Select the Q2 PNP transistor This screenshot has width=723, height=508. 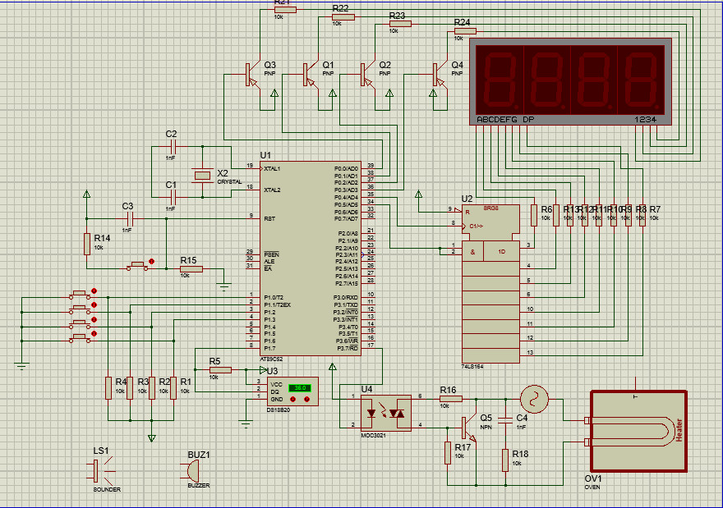[x=367, y=74]
